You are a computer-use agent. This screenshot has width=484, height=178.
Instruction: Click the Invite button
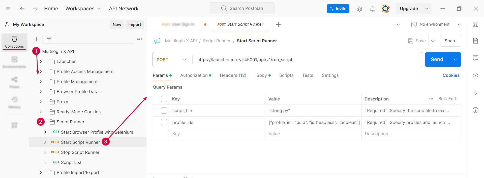point(338,9)
